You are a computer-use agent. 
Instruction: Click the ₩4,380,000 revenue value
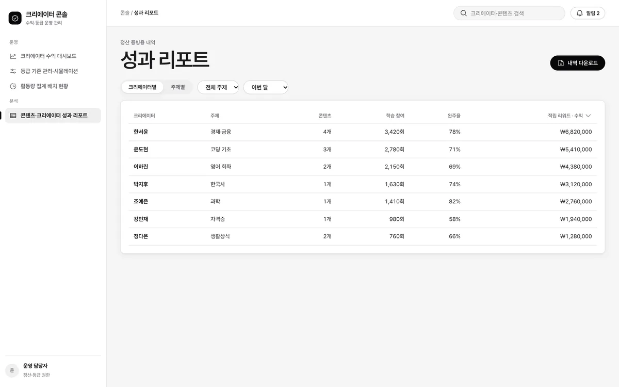click(576, 167)
